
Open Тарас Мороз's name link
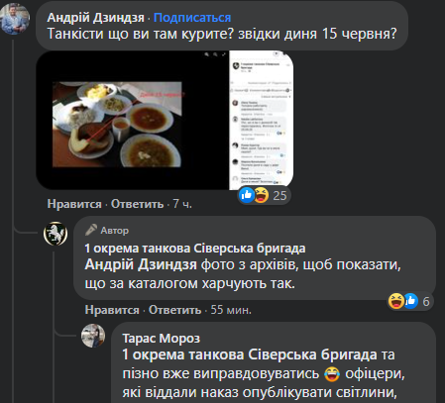click(162, 339)
